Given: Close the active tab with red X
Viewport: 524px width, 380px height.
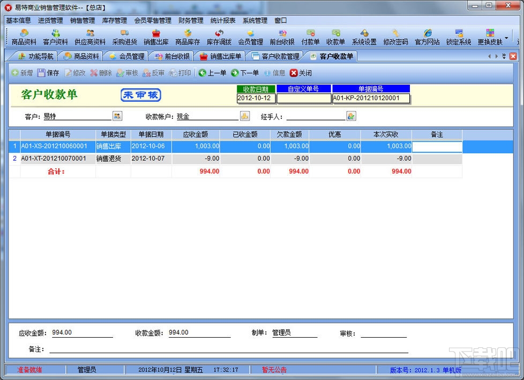Looking at the screenshot, I should coord(513,56).
